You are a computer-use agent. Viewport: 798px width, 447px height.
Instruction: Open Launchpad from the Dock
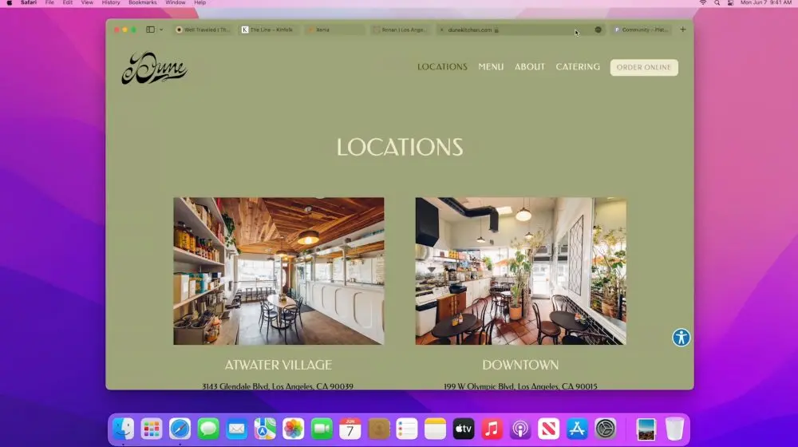[152, 429]
